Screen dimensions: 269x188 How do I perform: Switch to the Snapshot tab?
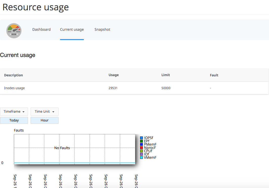[x=102, y=29]
